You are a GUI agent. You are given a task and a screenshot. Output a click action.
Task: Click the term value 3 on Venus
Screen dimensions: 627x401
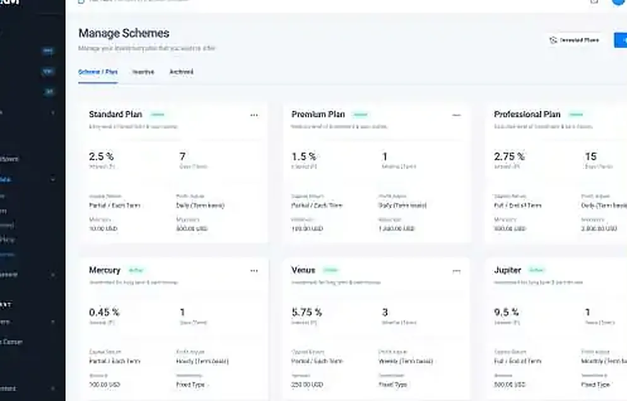(385, 312)
